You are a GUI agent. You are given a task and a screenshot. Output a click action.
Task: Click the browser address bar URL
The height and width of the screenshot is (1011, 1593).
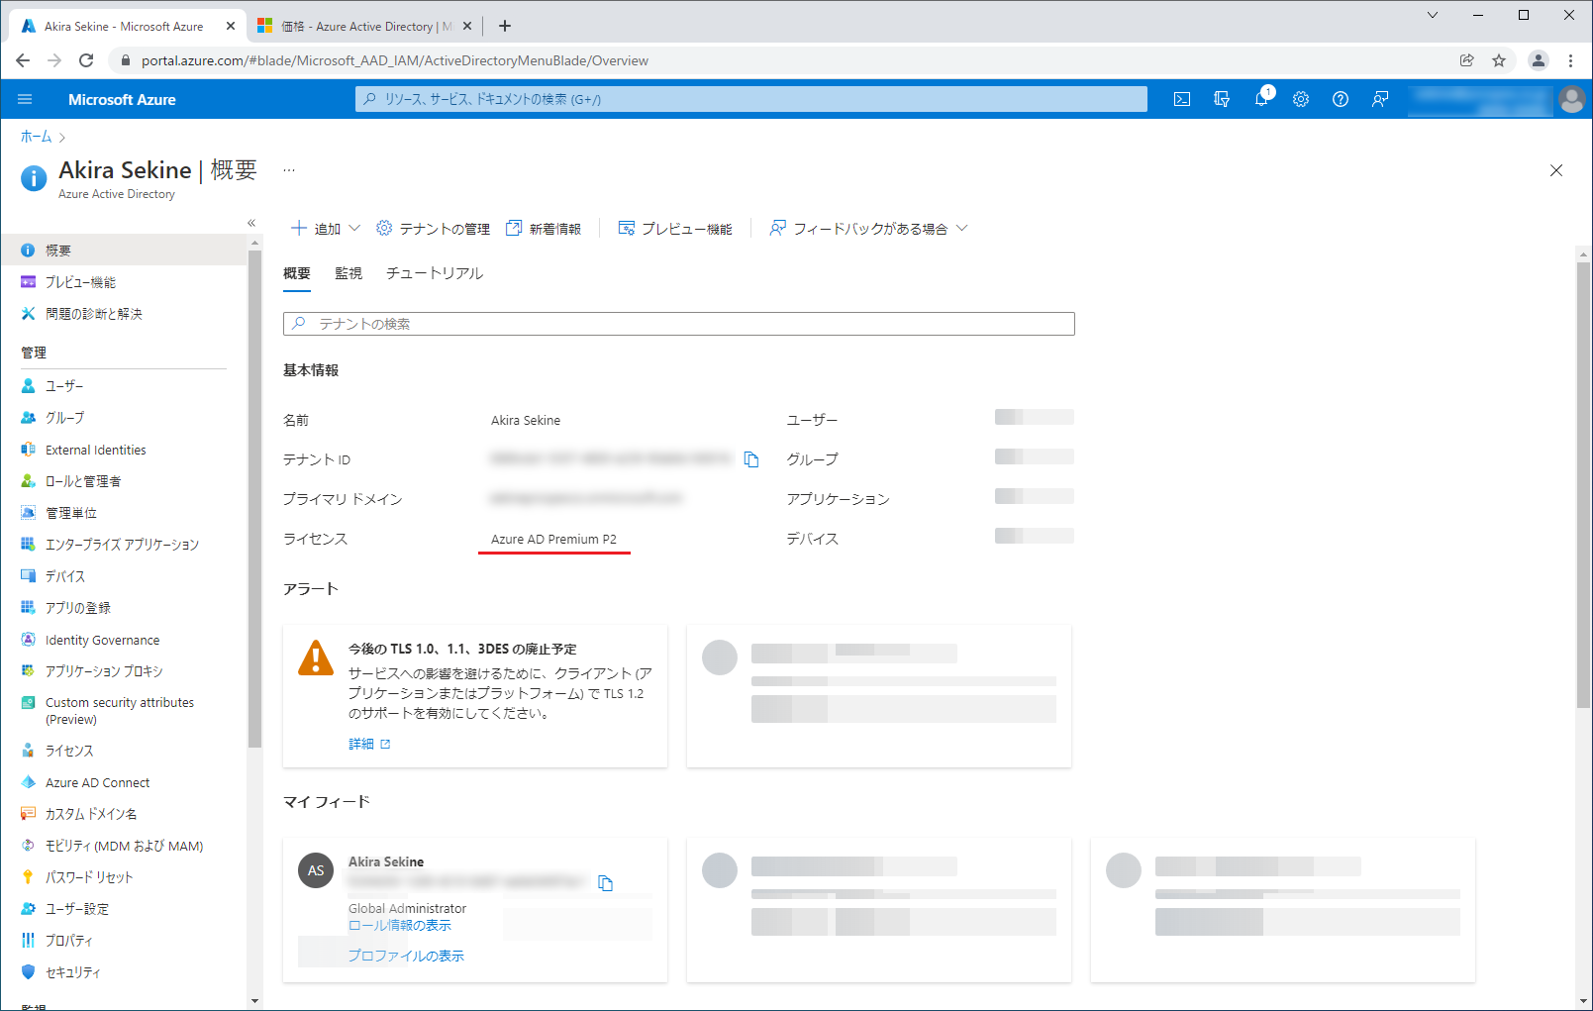395,60
